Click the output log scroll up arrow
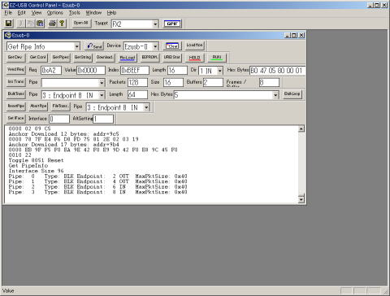 [301, 128]
